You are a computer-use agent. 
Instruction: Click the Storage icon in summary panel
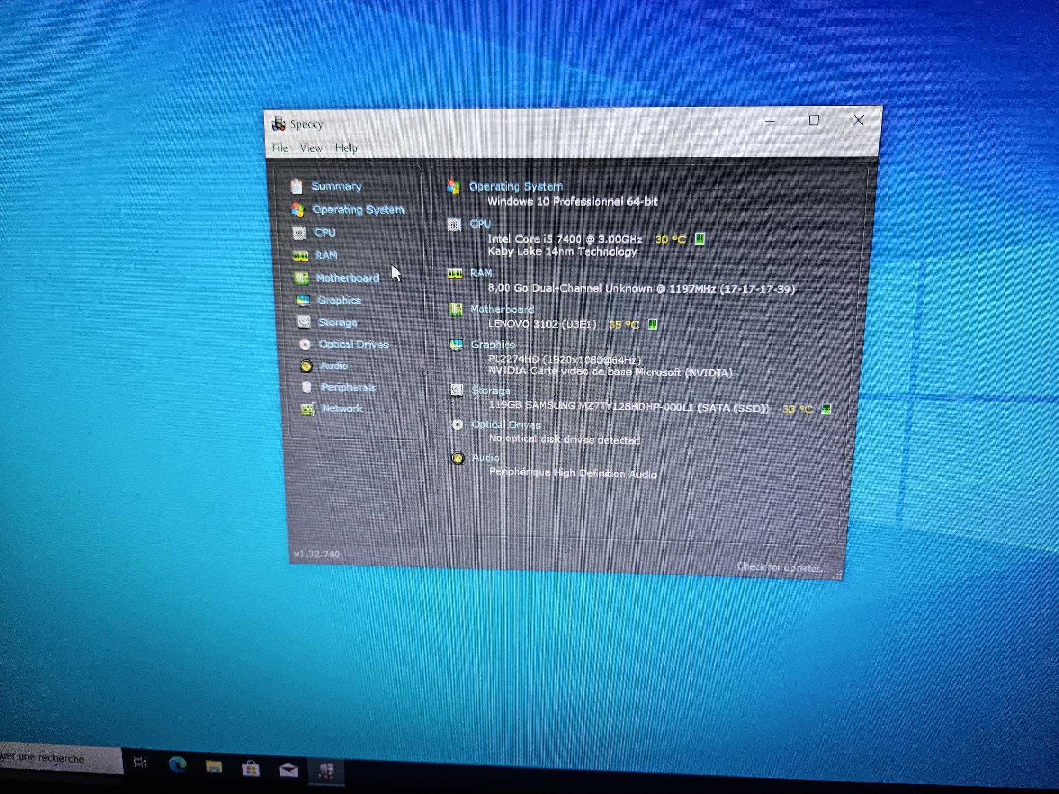point(456,391)
